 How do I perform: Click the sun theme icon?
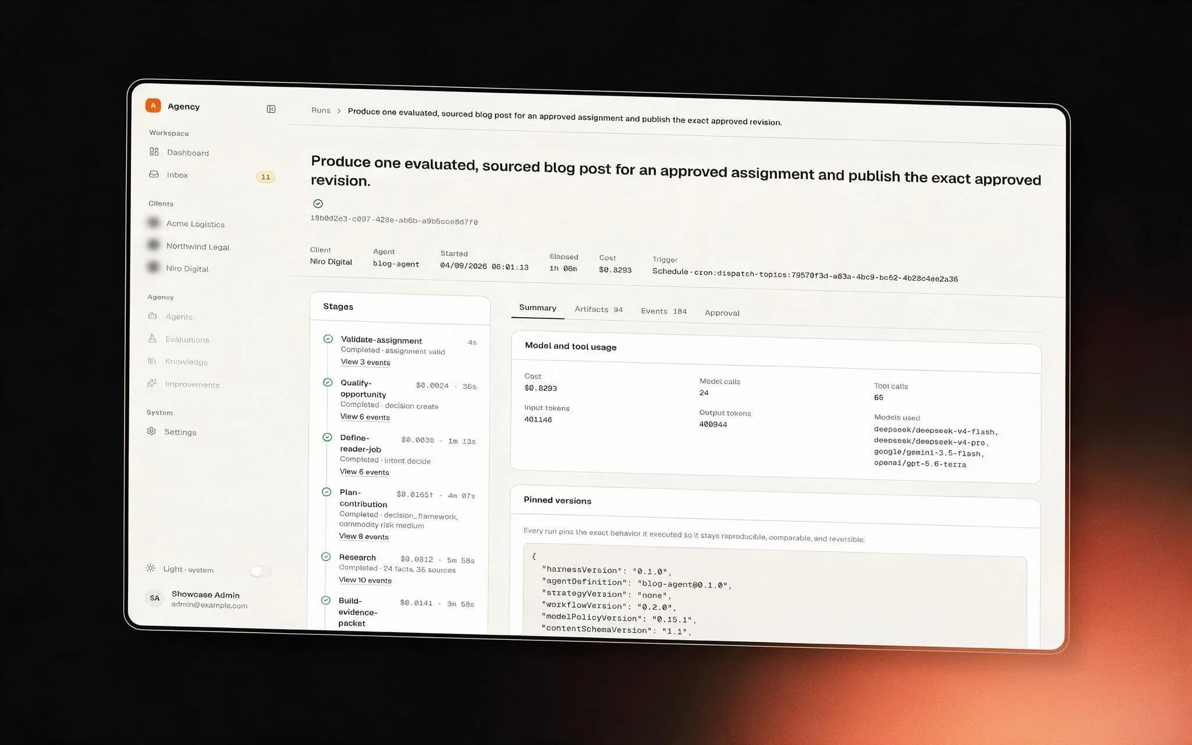point(151,568)
